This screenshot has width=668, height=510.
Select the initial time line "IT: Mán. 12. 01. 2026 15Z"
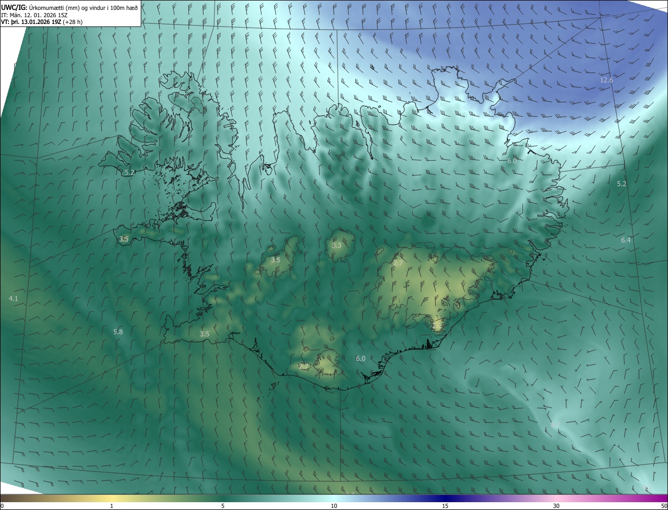(35, 15)
